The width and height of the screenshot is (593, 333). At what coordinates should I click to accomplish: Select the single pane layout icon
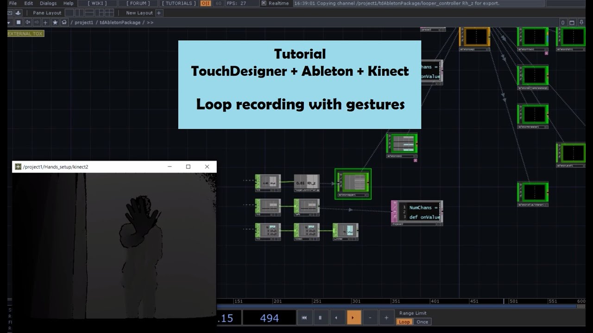coord(69,13)
